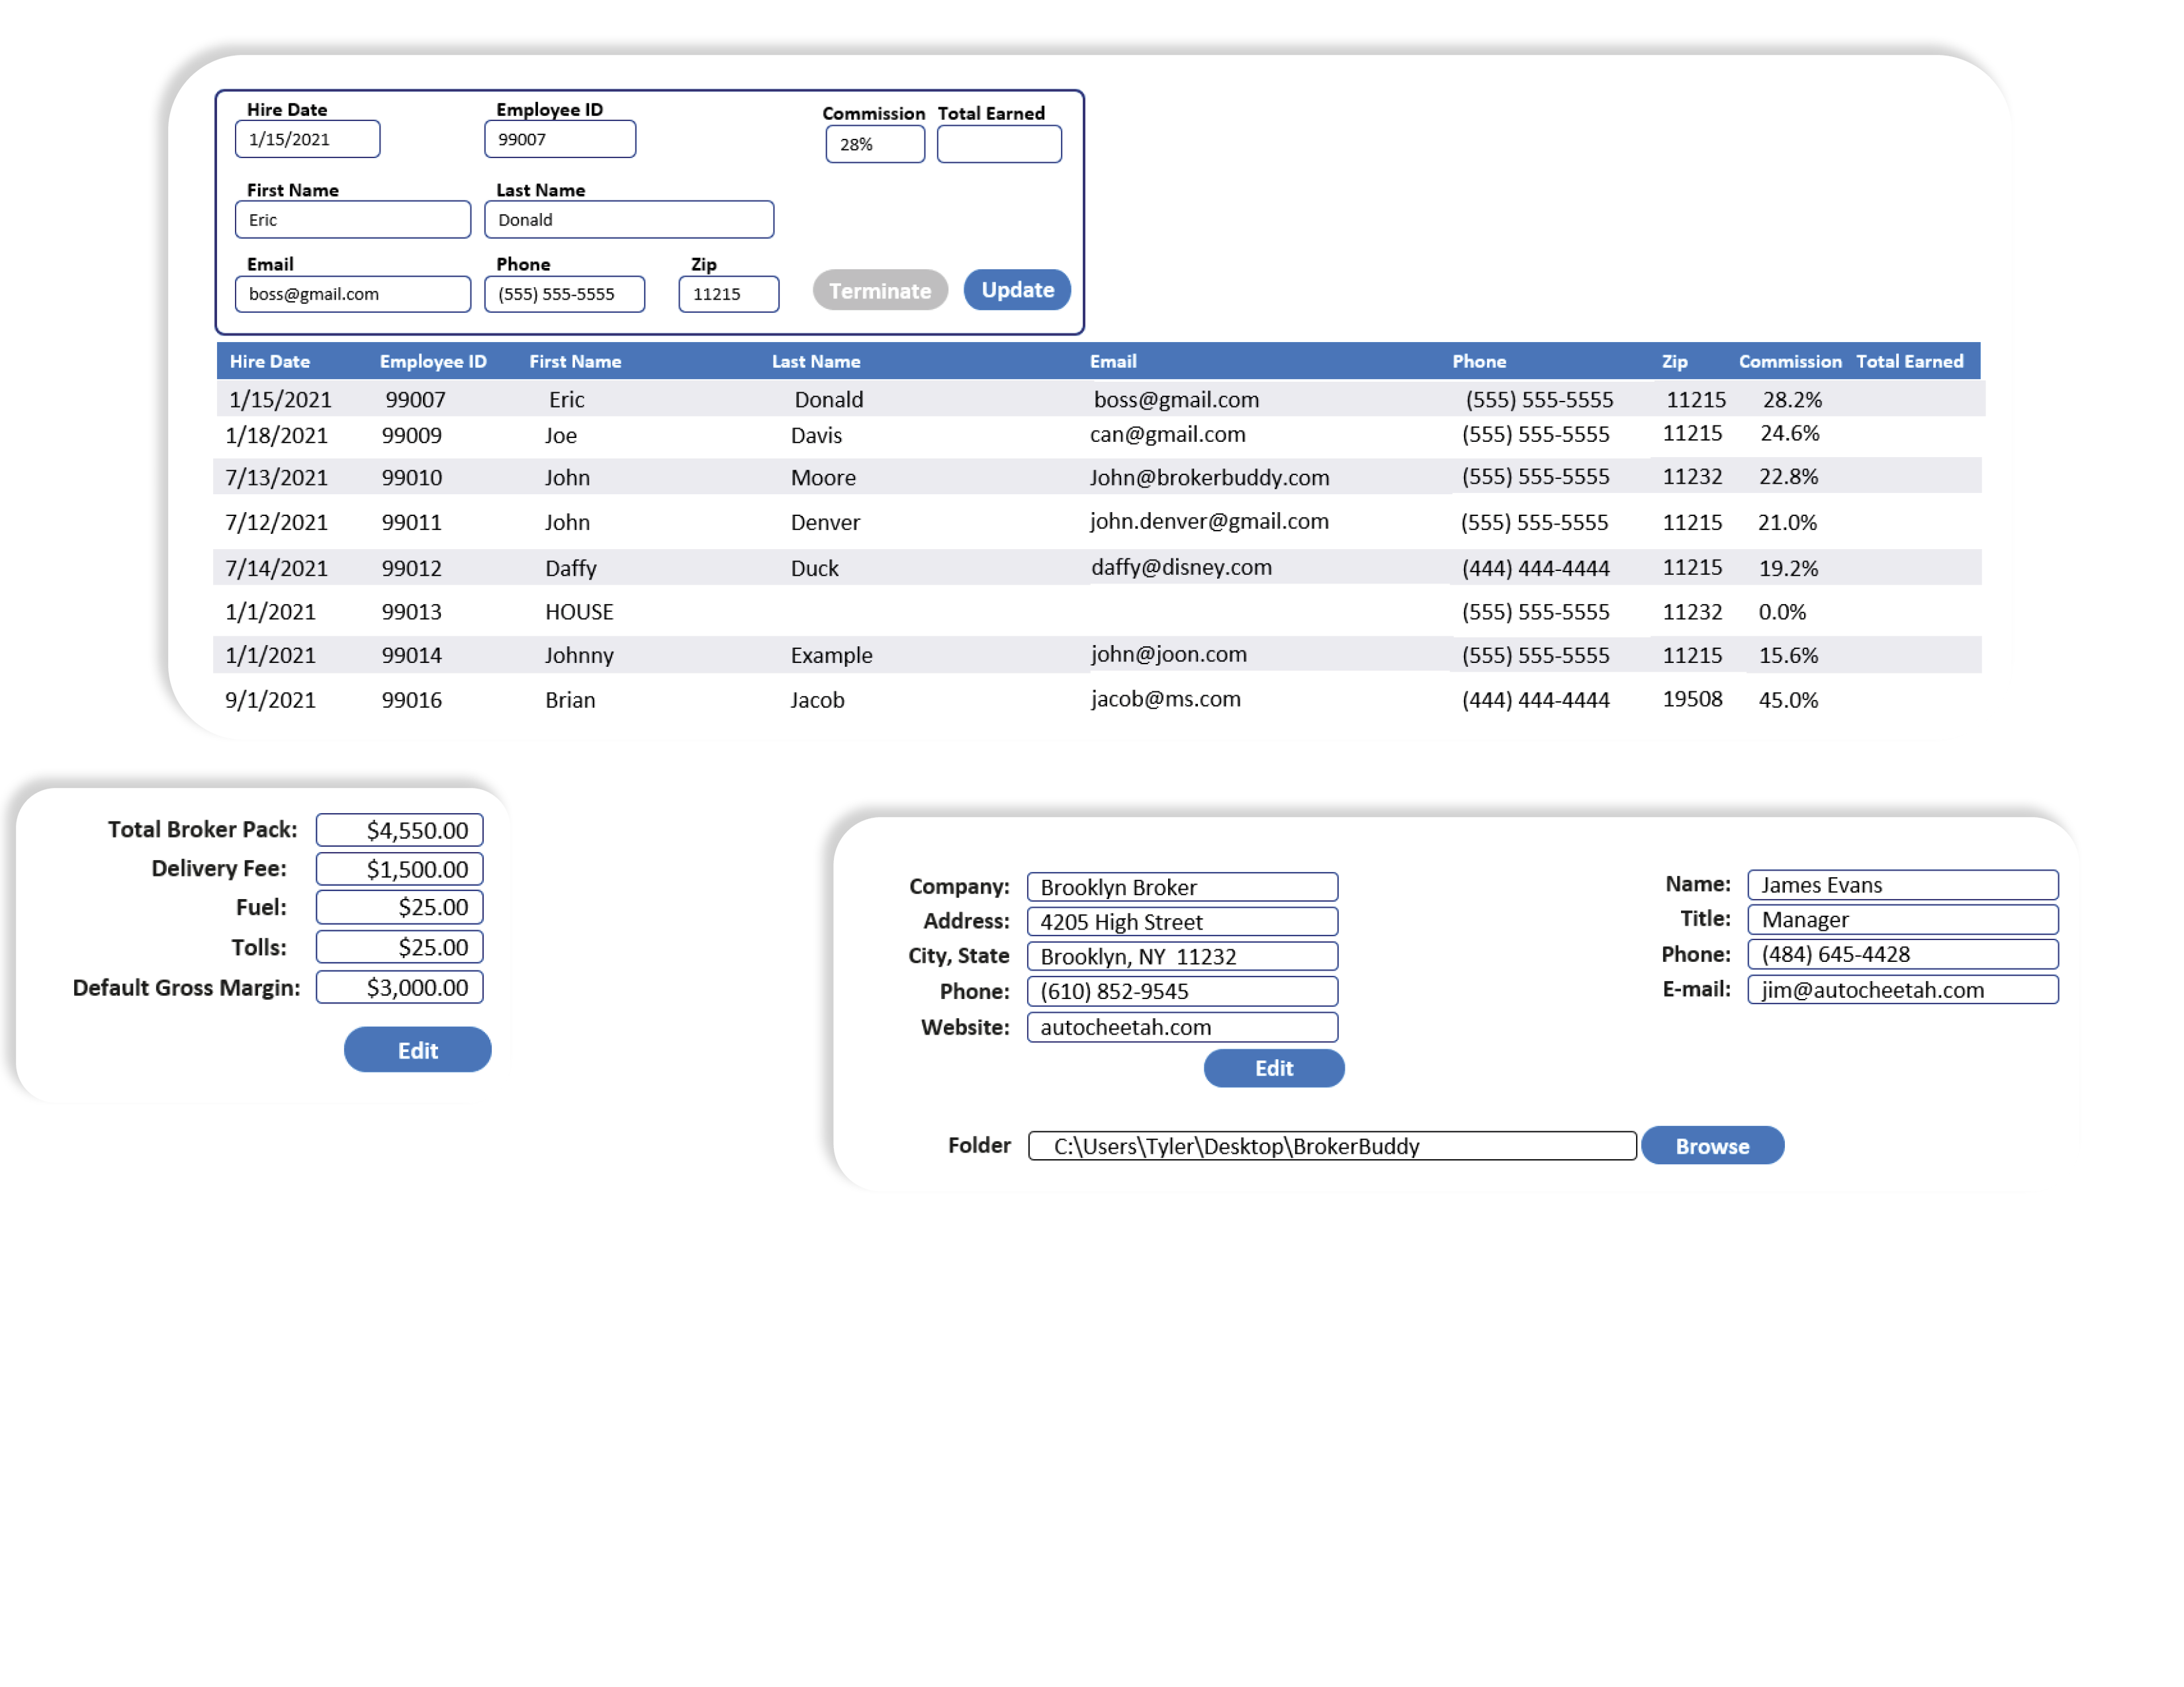Focus the Commission field showing 28%
The image size is (2184, 1687).
click(875, 144)
